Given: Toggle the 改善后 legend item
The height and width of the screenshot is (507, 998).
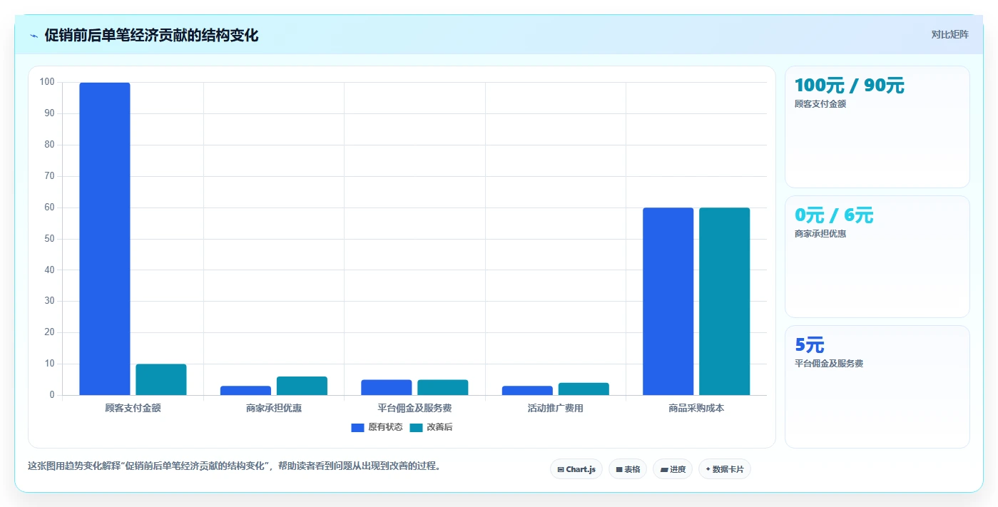Looking at the screenshot, I should pyautogui.click(x=431, y=427).
